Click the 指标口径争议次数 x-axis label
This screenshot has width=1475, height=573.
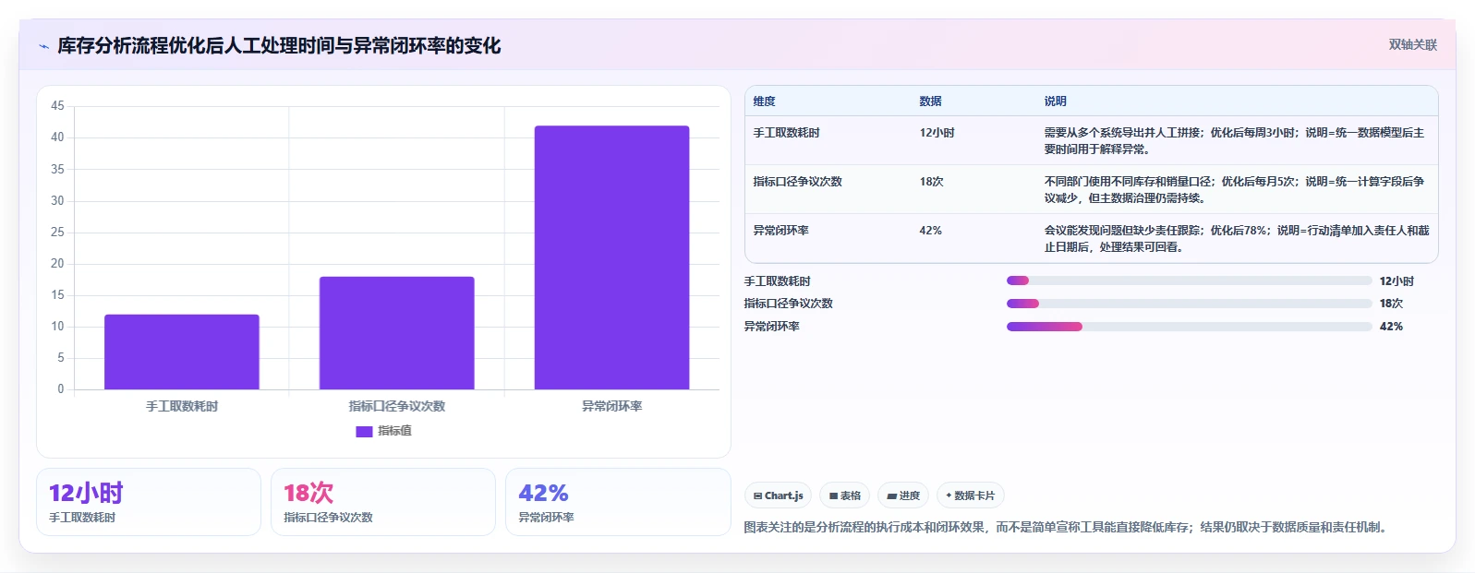(x=397, y=406)
